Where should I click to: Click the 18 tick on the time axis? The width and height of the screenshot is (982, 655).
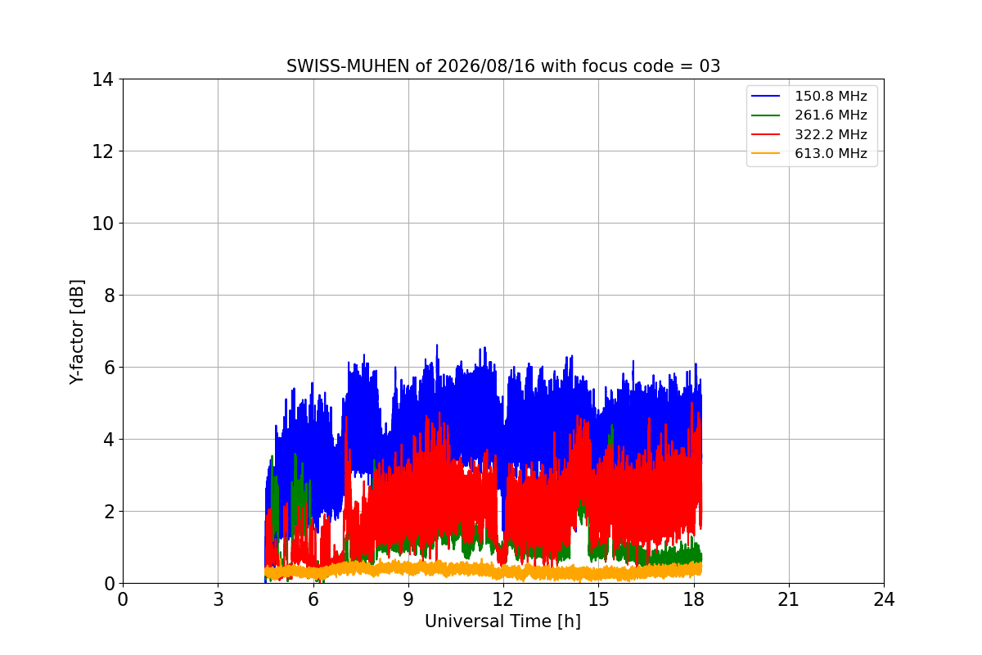[x=693, y=599]
